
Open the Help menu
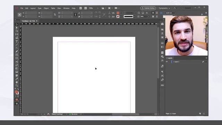point(74,8)
